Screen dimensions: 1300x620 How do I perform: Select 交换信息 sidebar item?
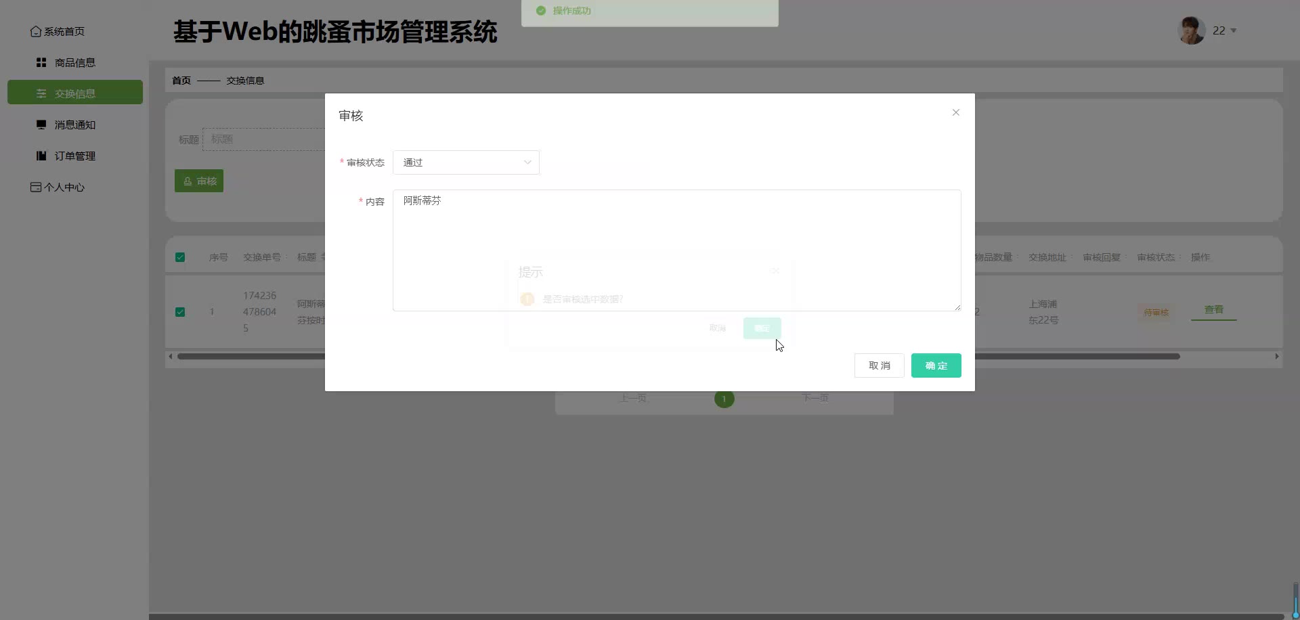pyautogui.click(x=74, y=93)
